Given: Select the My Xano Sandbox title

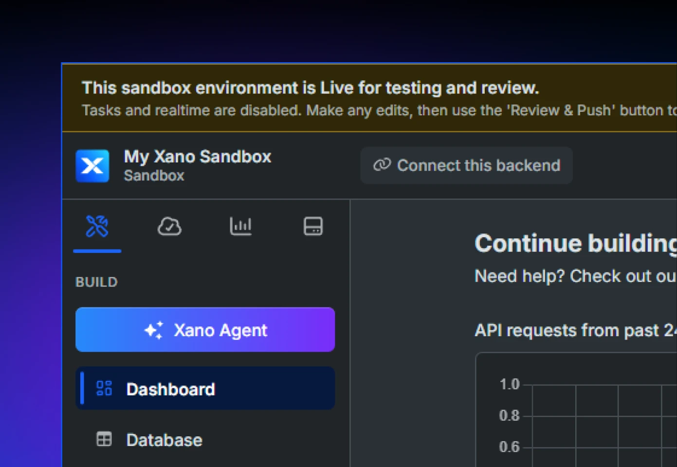Looking at the screenshot, I should point(198,157).
